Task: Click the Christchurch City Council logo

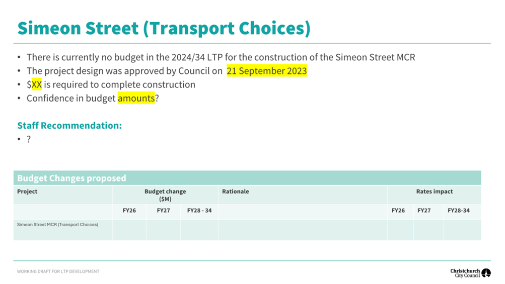Action: [x=471, y=273]
